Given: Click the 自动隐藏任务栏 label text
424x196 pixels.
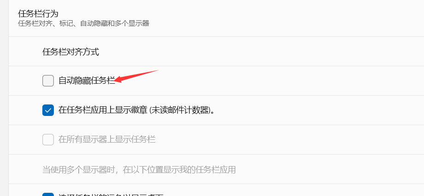Looking at the screenshot, I should tap(87, 81).
